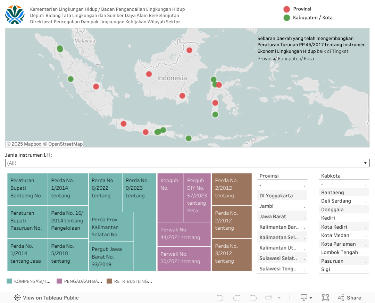Screen dimensions: 375x303
Task: Share the dashboard via Share button
Action: pos(350,297)
